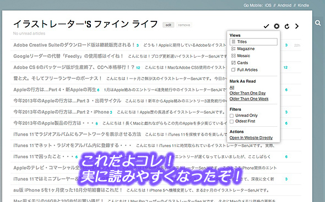325x202 pixels.
Task: Mark All articles as read
Action: tap(232, 87)
